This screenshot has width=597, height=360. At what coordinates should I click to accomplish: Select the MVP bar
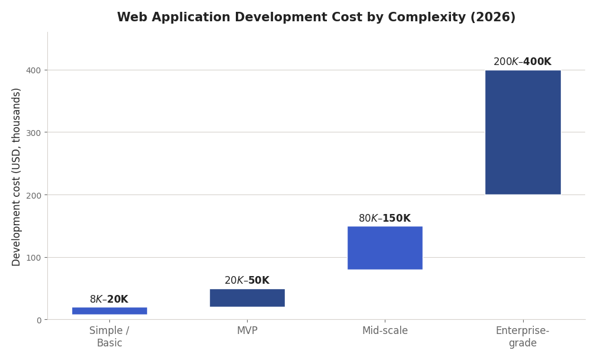[247, 298]
